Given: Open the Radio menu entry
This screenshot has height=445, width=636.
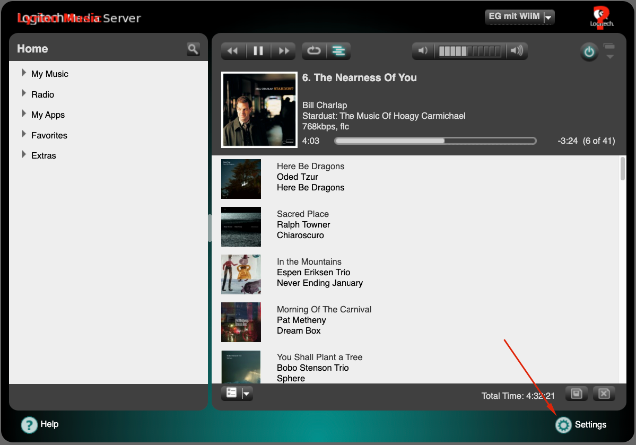Looking at the screenshot, I should [42, 94].
